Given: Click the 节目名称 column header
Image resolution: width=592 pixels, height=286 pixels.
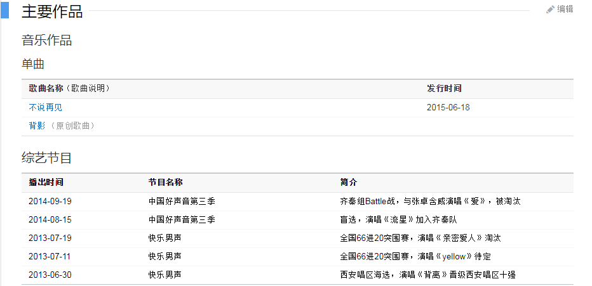Looking at the screenshot, I should [166, 183].
